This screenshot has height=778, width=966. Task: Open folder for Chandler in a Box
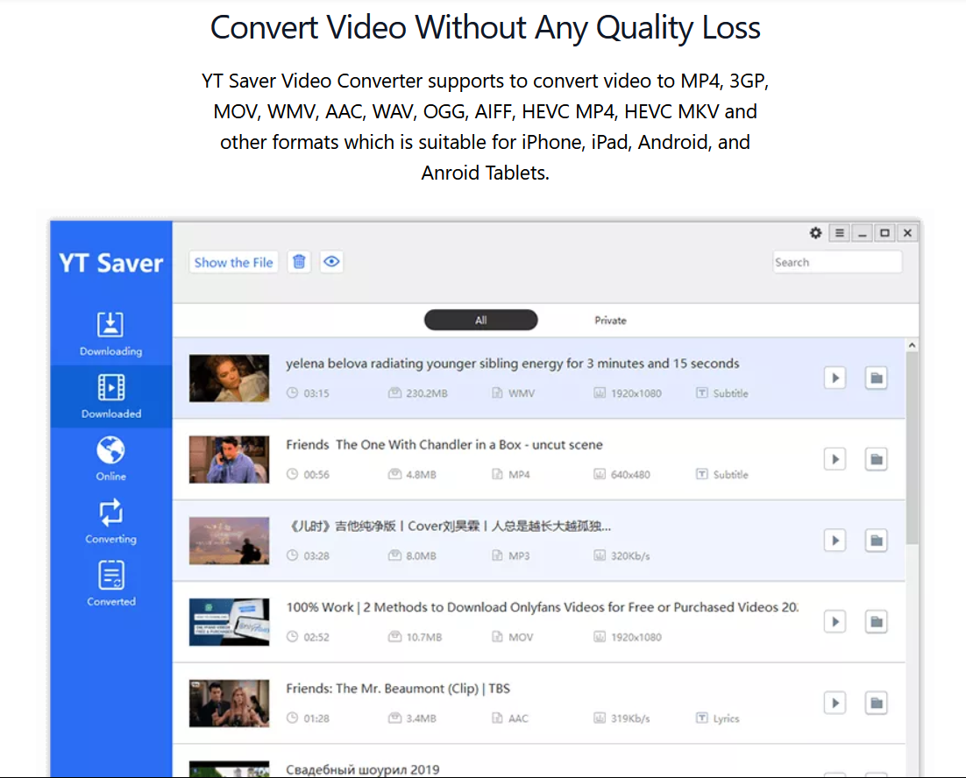876,459
